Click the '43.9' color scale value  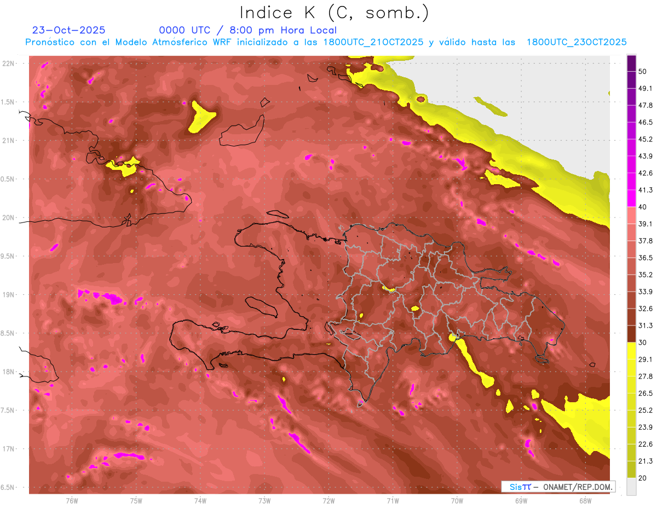pyautogui.click(x=646, y=156)
